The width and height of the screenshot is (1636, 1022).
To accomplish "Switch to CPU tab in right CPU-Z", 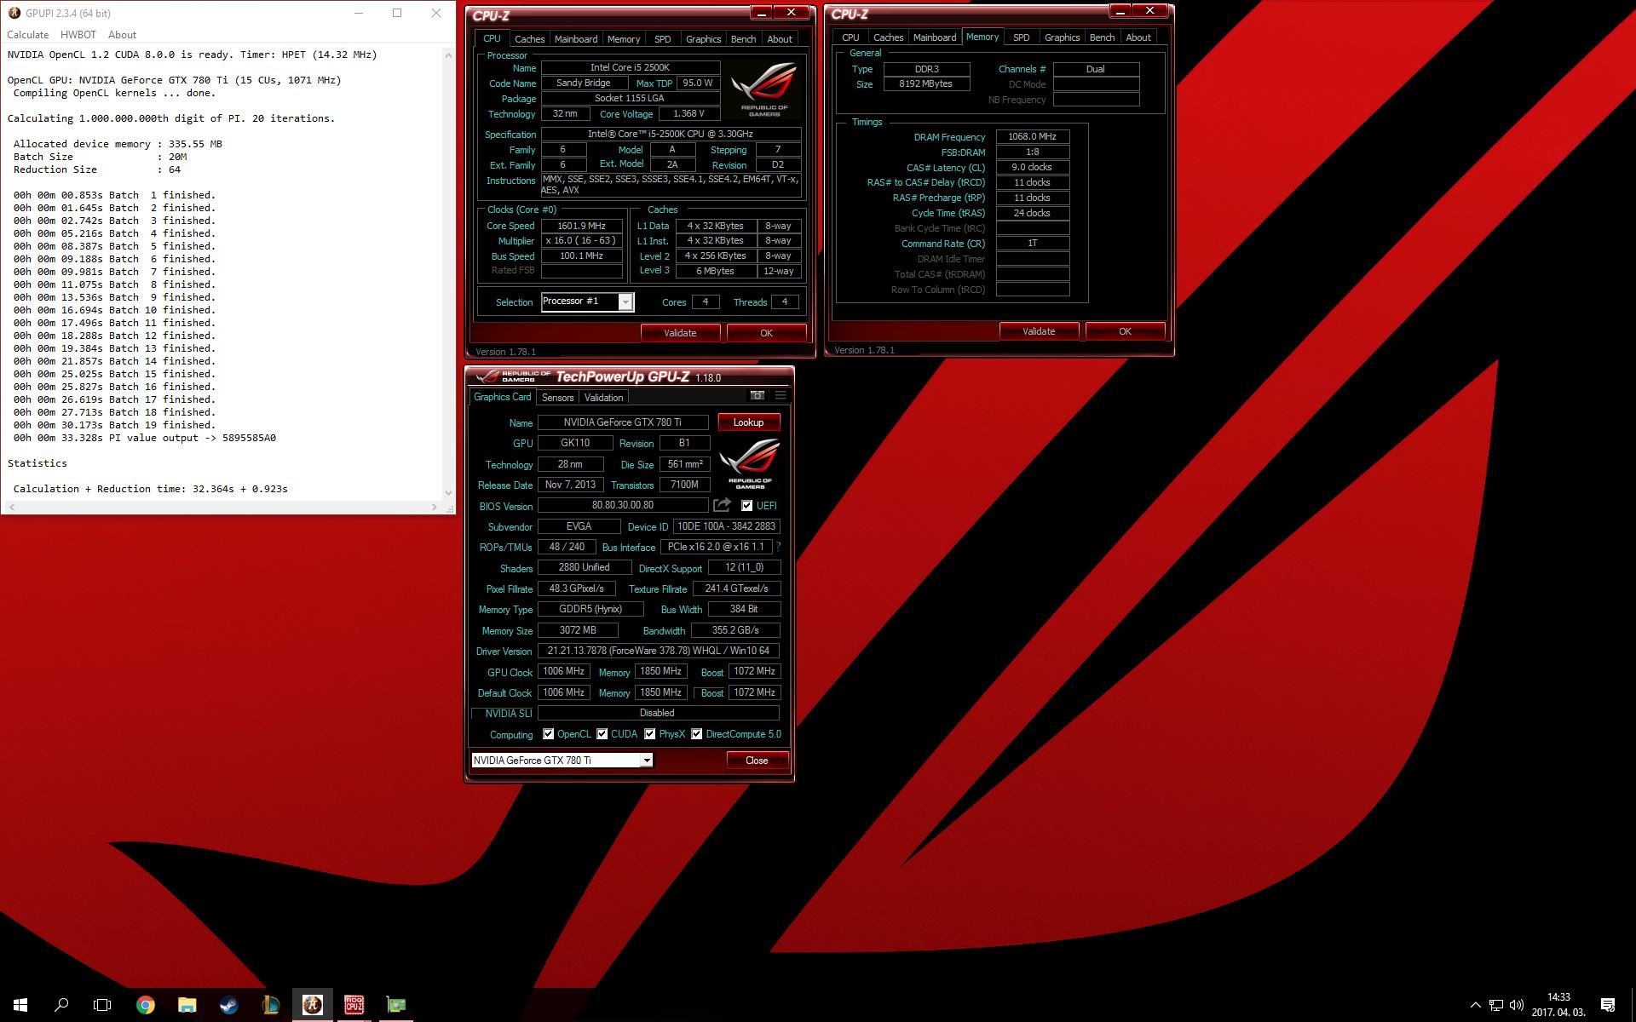I will click(x=850, y=37).
